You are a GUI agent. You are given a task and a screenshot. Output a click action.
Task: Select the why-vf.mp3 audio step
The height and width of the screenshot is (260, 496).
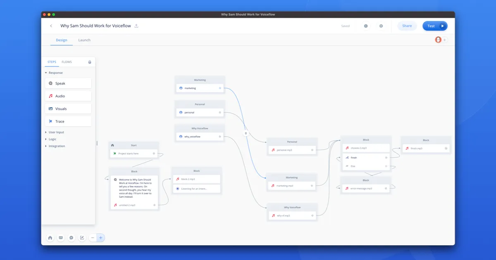(292, 215)
